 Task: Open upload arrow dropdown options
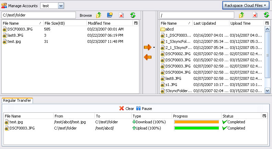(154, 47)
